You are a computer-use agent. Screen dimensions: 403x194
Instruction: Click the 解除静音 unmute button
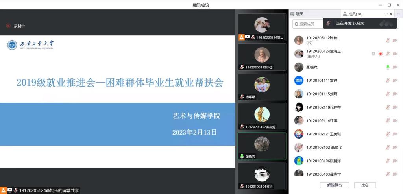coord(335,185)
